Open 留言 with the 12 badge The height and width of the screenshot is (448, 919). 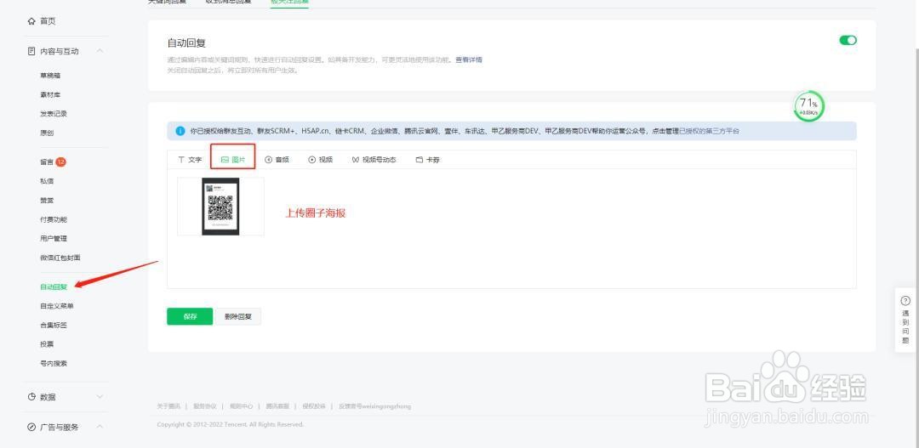tap(53, 162)
